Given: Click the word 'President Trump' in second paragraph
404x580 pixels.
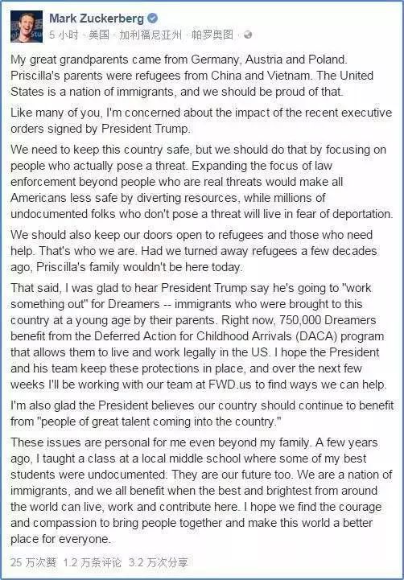Looking at the screenshot, I should click(x=145, y=129).
